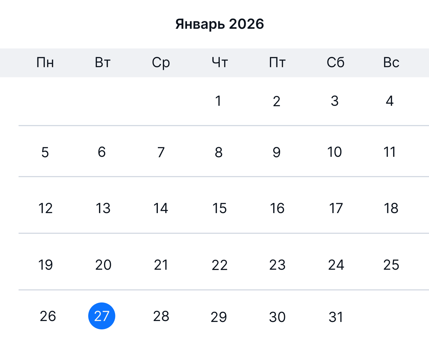The image size is (429, 347).
Task: Pick the date 13
Action: [103, 208]
